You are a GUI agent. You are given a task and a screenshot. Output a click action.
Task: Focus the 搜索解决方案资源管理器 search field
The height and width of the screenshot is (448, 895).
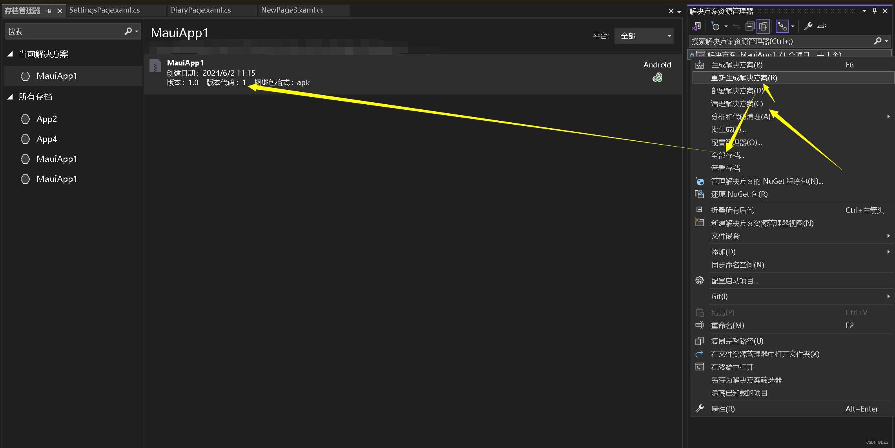click(x=781, y=41)
